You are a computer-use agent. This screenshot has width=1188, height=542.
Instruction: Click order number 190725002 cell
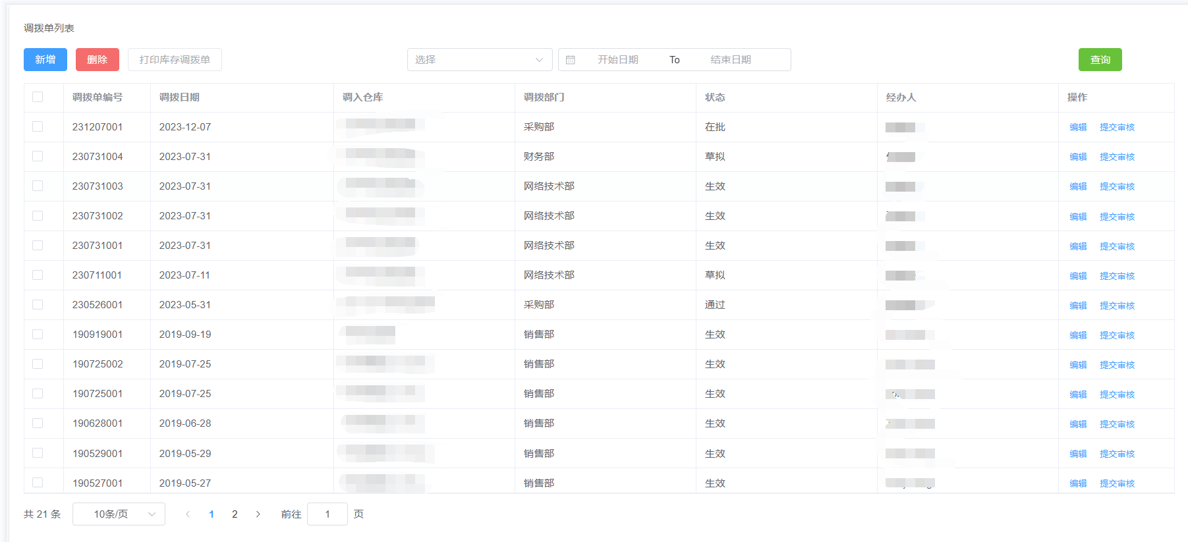pyautogui.click(x=98, y=364)
